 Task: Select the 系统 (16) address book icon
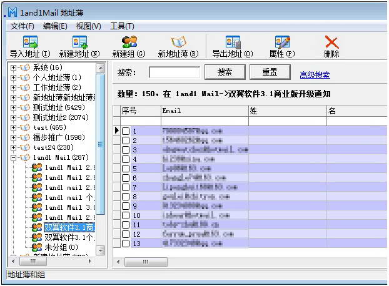tap(25, 67)
